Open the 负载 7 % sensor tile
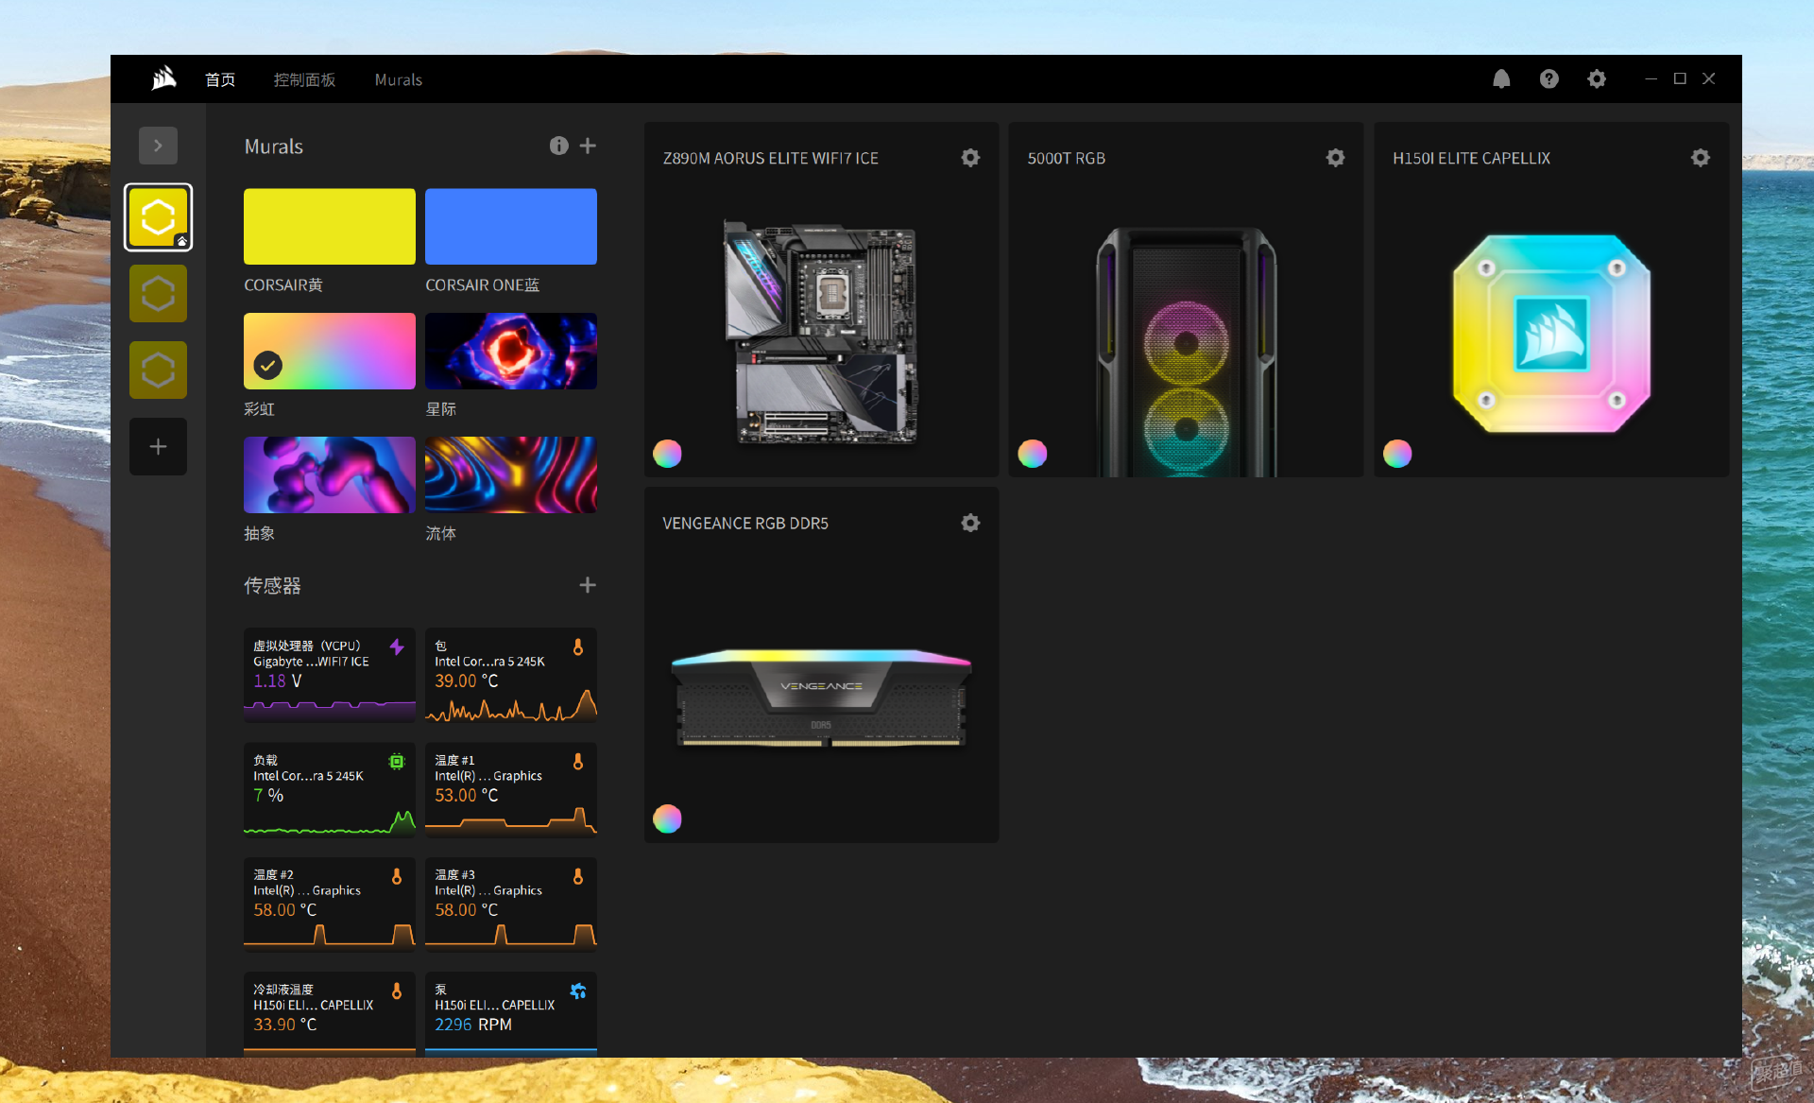The image size is (1814, 1103). pos(329,789)
